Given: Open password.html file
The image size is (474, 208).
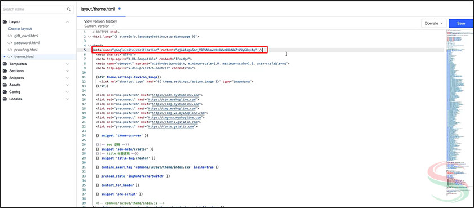Looking at the screenshot, I should [27, 43].
